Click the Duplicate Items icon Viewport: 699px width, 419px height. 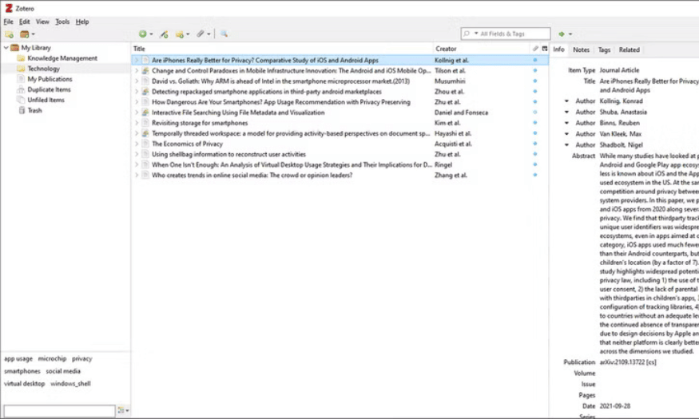click(x=21, y=89)
